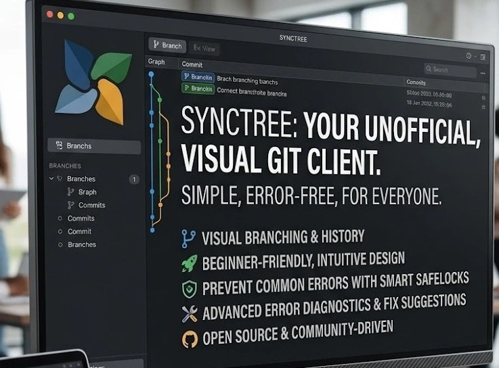Click the Graph column header

156,62
